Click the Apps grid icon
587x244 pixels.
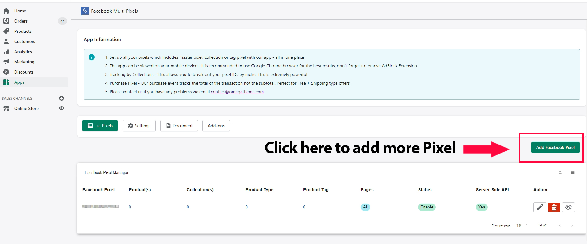(6, 82)
